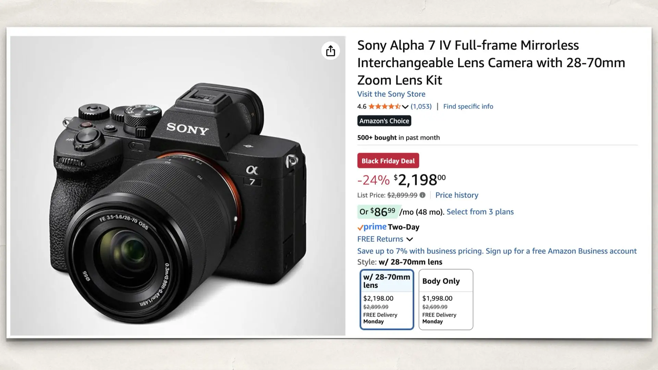Image resolution: width=658 pixels, height=370 pixels.
Task: Select the w/ 28-70mm lens style option
Action: click(387, 299)
